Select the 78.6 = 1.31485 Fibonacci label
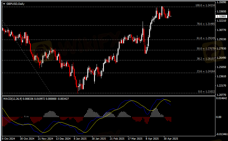228x141 pixels. [206, 24]
